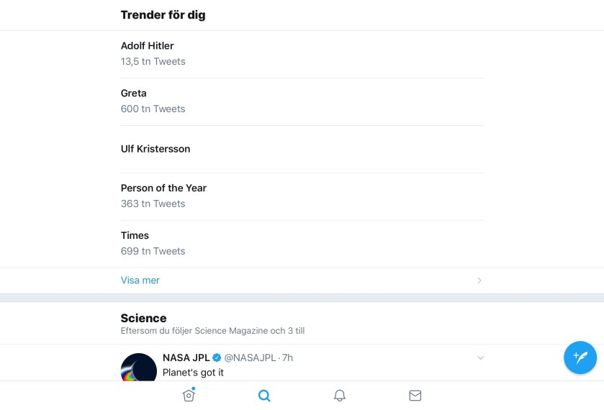604x410 pixels.
Task: Click the NASA JPL verified badge
Action: point(217,357)
